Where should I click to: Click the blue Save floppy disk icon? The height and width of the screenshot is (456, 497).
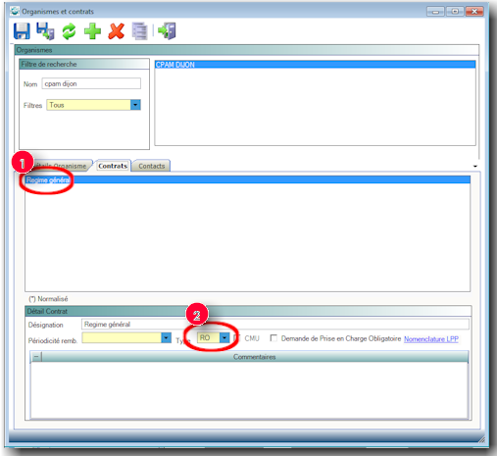(x=22, y=31)
